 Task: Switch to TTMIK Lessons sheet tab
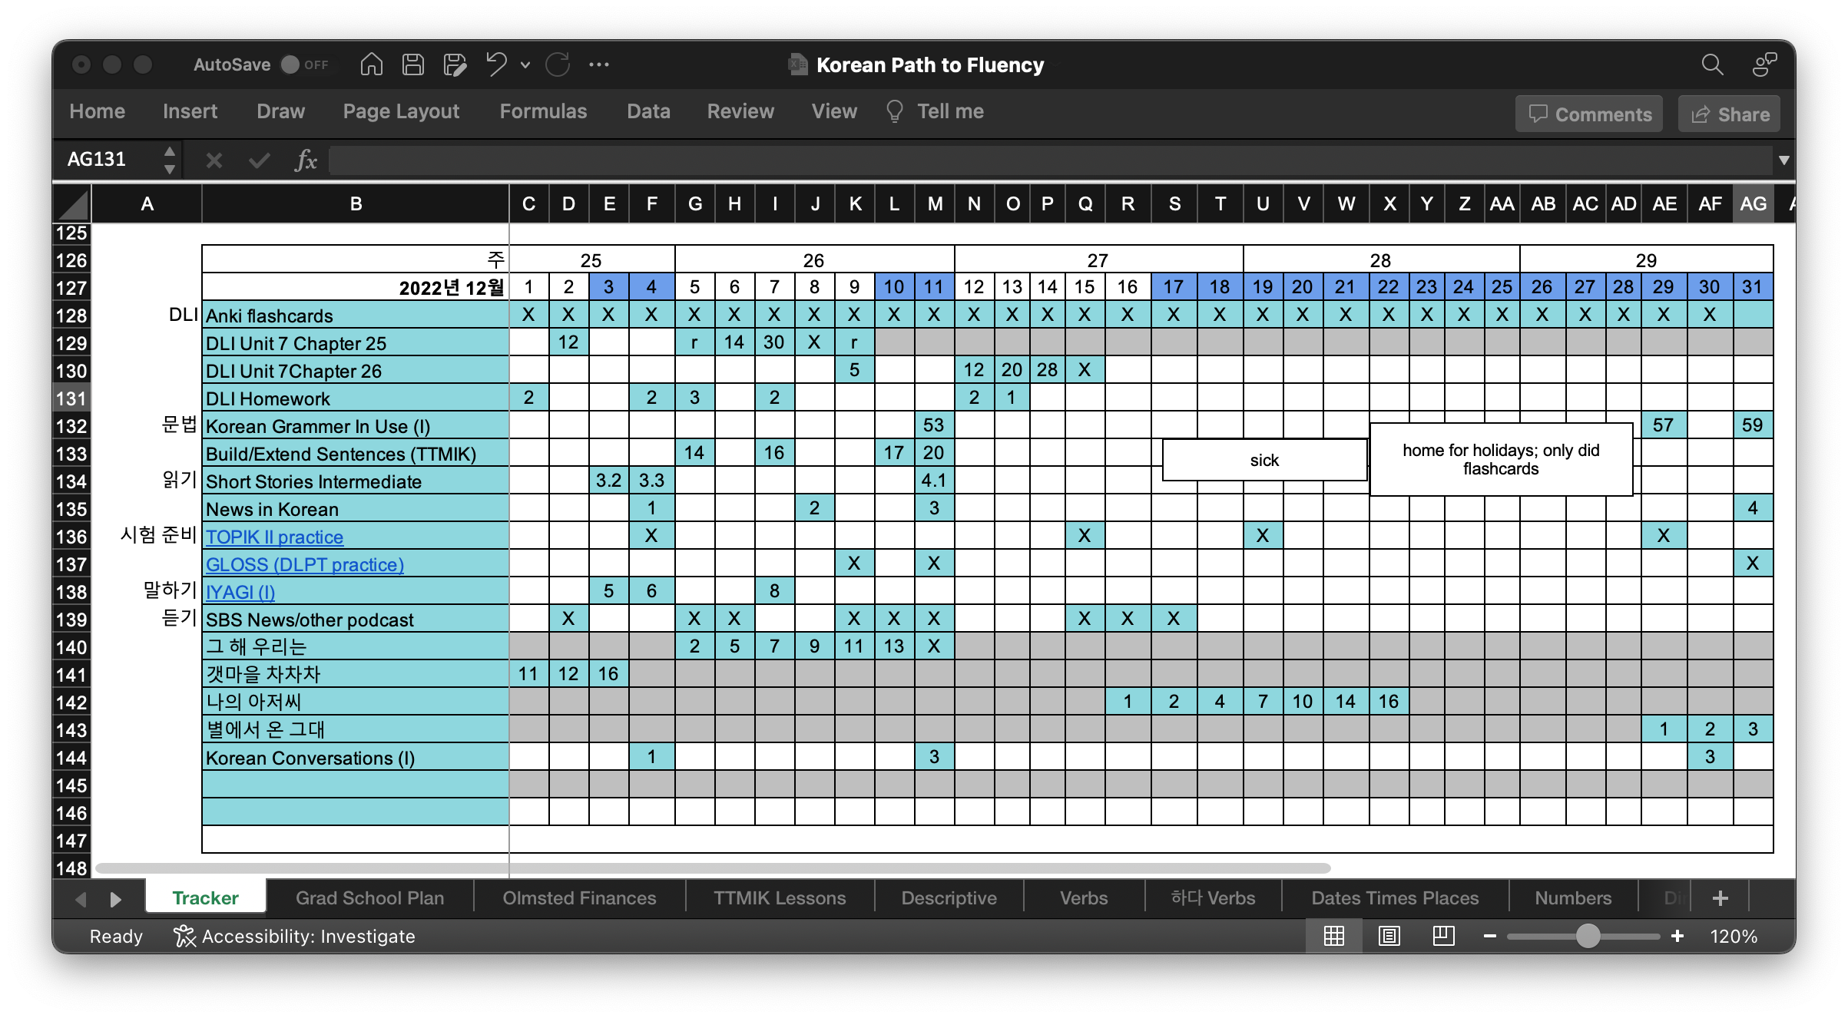[x=779, y=897]
